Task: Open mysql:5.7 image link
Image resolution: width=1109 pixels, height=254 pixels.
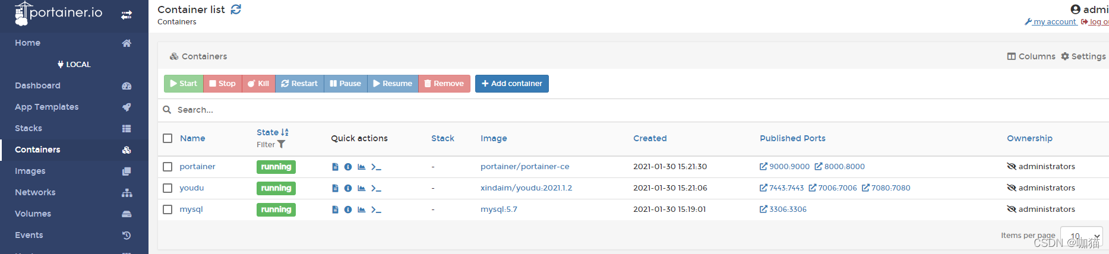Action: [x=499, y=209]
